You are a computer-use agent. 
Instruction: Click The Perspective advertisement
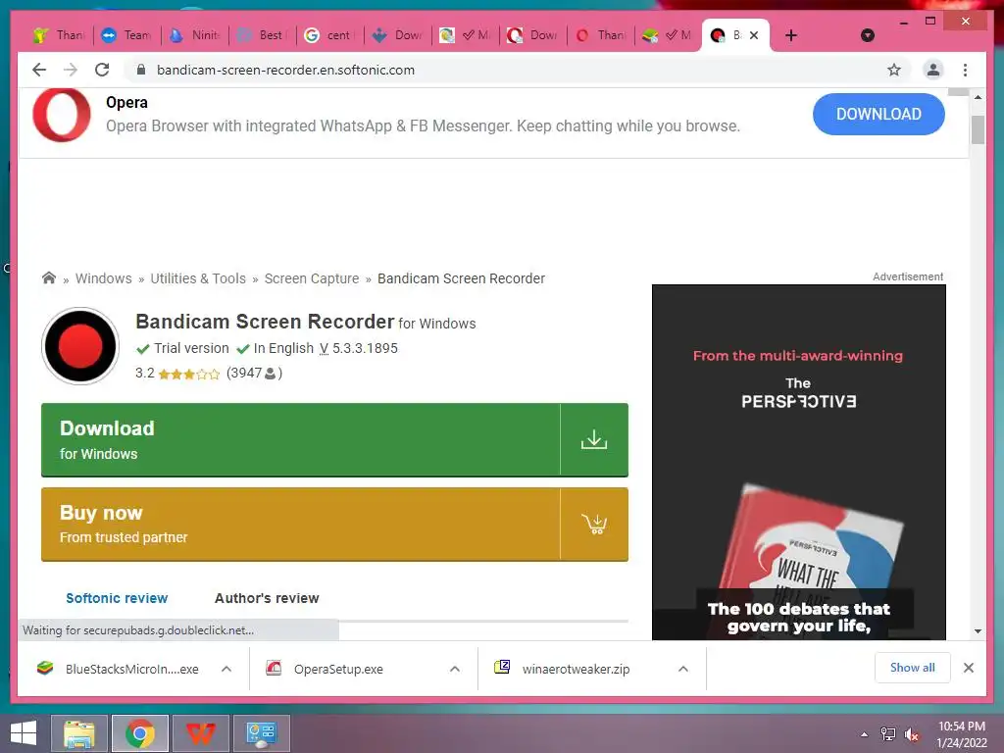[x=798, y=463]
